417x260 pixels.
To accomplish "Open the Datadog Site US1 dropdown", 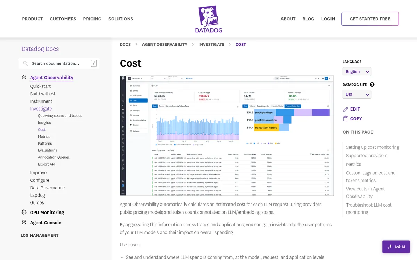I will pos(357,94).
